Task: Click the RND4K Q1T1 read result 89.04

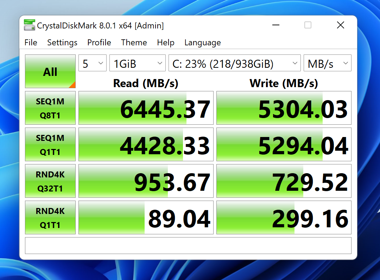Action: [x=146, y=217]
